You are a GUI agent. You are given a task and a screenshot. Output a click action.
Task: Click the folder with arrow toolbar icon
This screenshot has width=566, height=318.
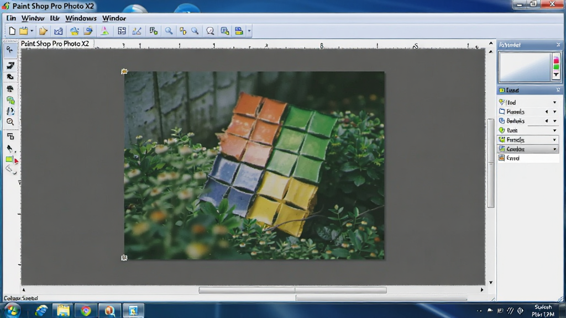tap(43, 31)
